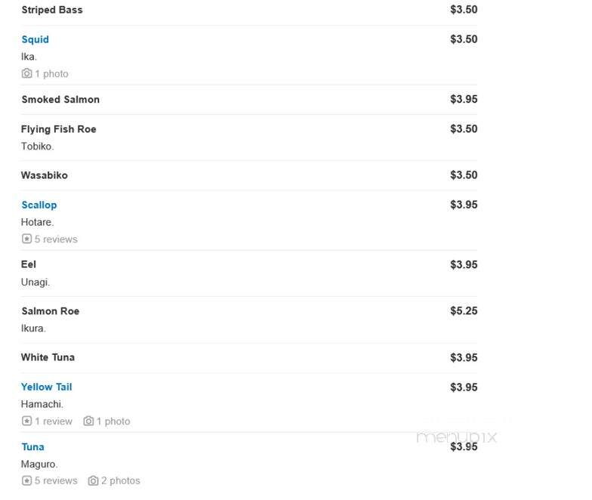This screenshot has width=592, height=500.
Task: Select the Salmon Roe item title
Action: coord(50,311)
